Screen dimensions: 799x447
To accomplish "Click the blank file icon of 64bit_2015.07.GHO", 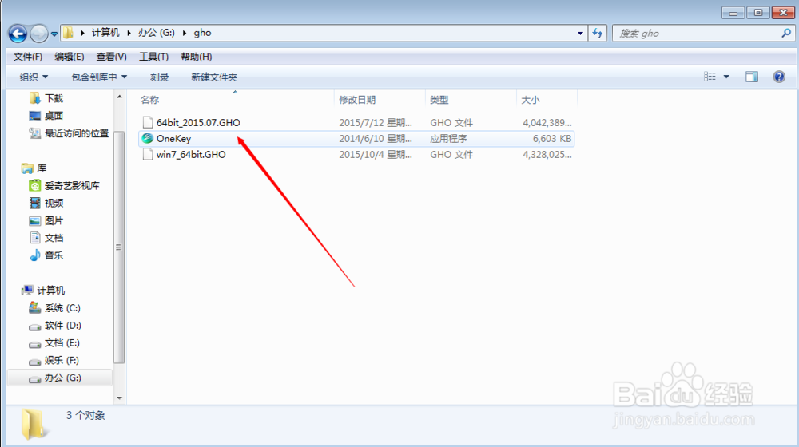I will coord(148,122).
